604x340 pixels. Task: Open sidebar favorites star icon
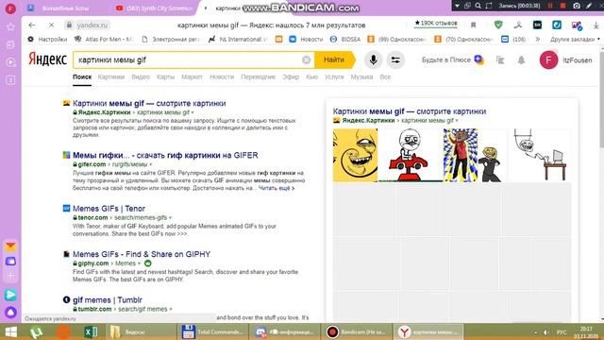[10, 26]
